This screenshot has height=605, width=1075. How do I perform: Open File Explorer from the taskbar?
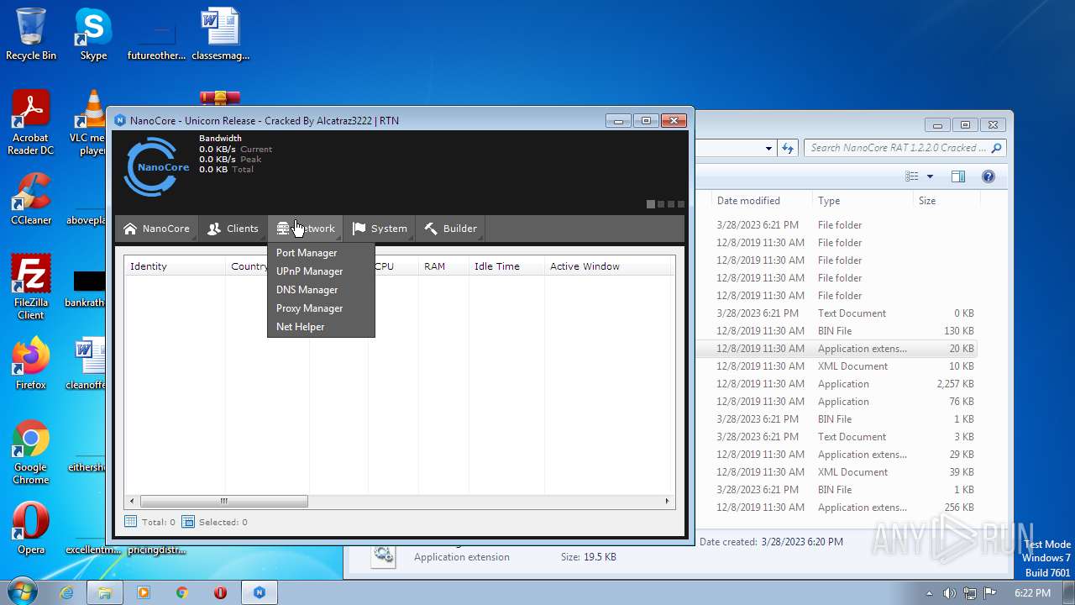pos(105,592)
